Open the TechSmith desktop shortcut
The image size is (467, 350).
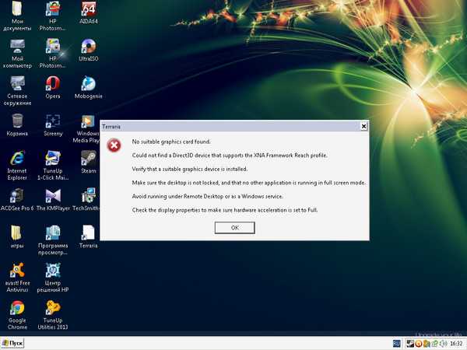86,199
